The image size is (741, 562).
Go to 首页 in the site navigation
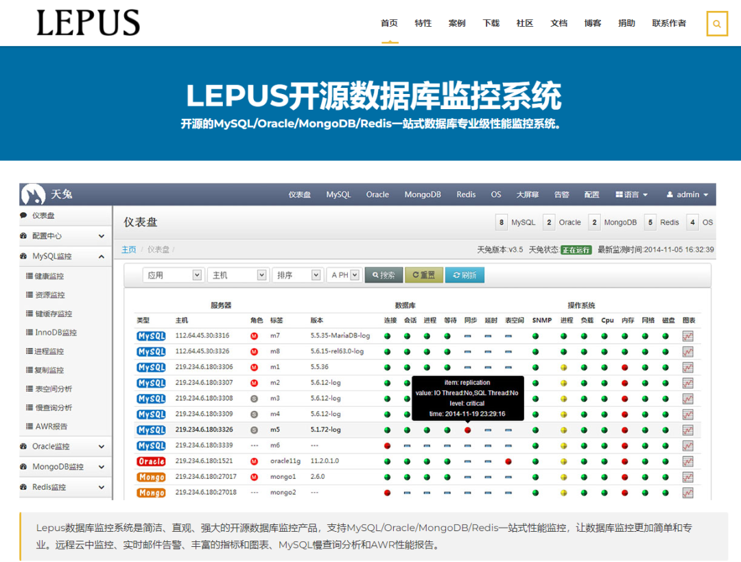point(390,23)
